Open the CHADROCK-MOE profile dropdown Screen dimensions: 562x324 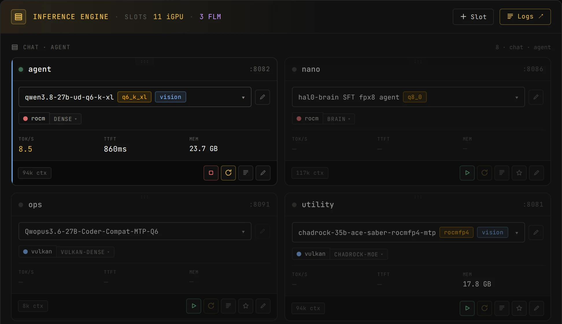[359, 254]
